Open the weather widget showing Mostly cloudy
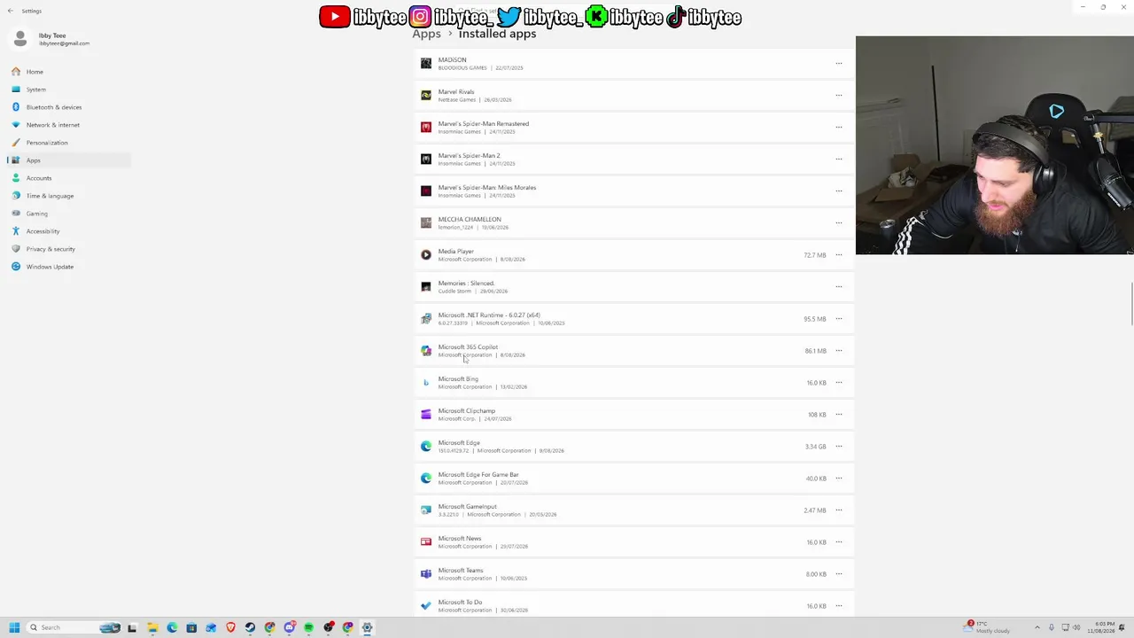The image size is (1134, 638). [x=988, y=627]
